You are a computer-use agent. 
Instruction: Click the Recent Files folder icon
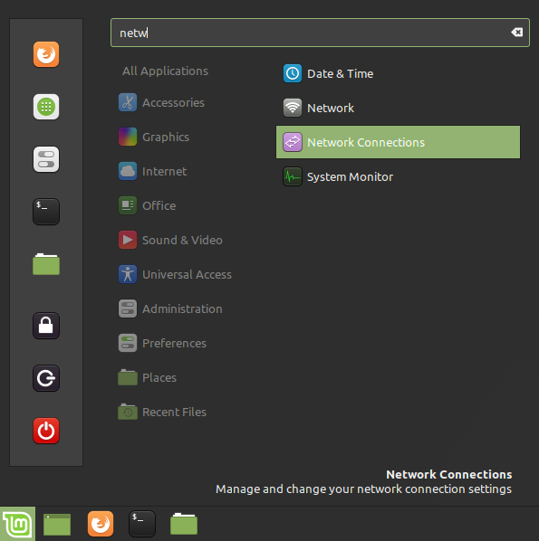click(x=128, y=412)
